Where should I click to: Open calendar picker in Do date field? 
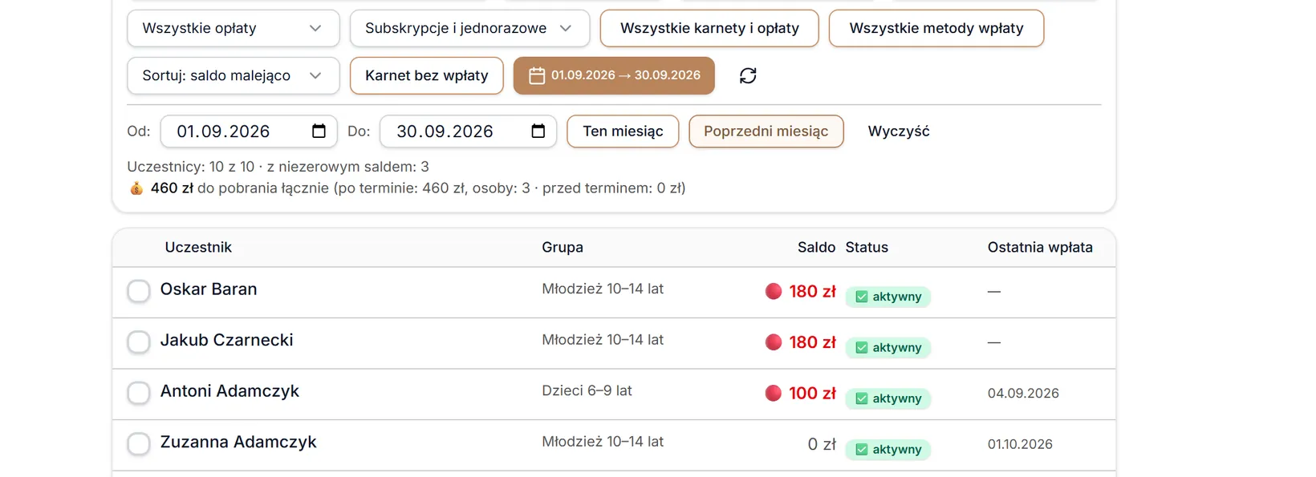538,131
